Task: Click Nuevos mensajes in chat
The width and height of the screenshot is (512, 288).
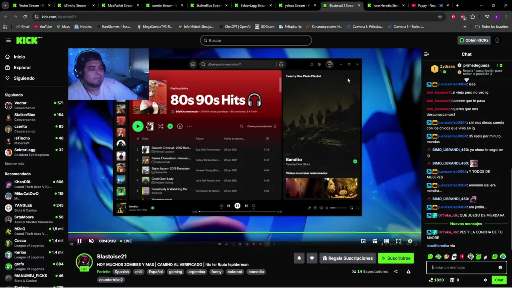Action: tap(466, 224)
